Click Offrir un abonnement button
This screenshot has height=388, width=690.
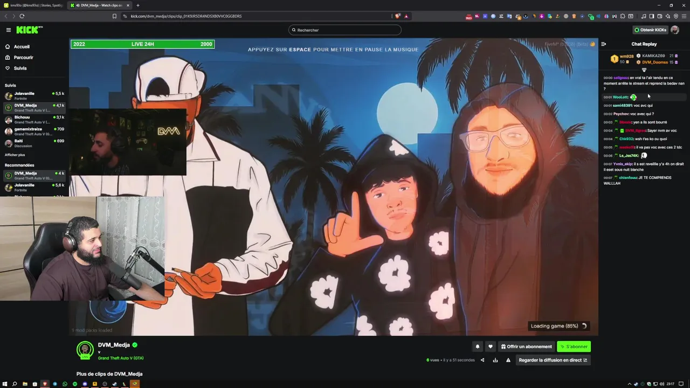(x=526, y=347)
